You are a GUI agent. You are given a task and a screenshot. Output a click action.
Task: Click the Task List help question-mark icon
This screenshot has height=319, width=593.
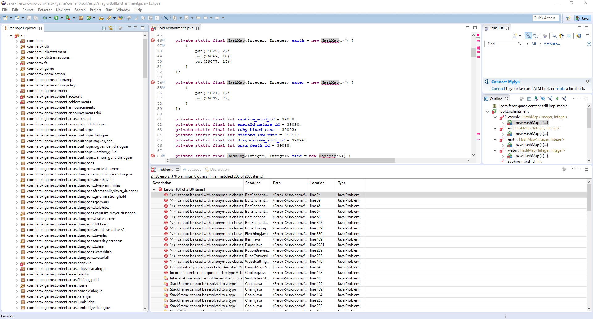[589, 44]
